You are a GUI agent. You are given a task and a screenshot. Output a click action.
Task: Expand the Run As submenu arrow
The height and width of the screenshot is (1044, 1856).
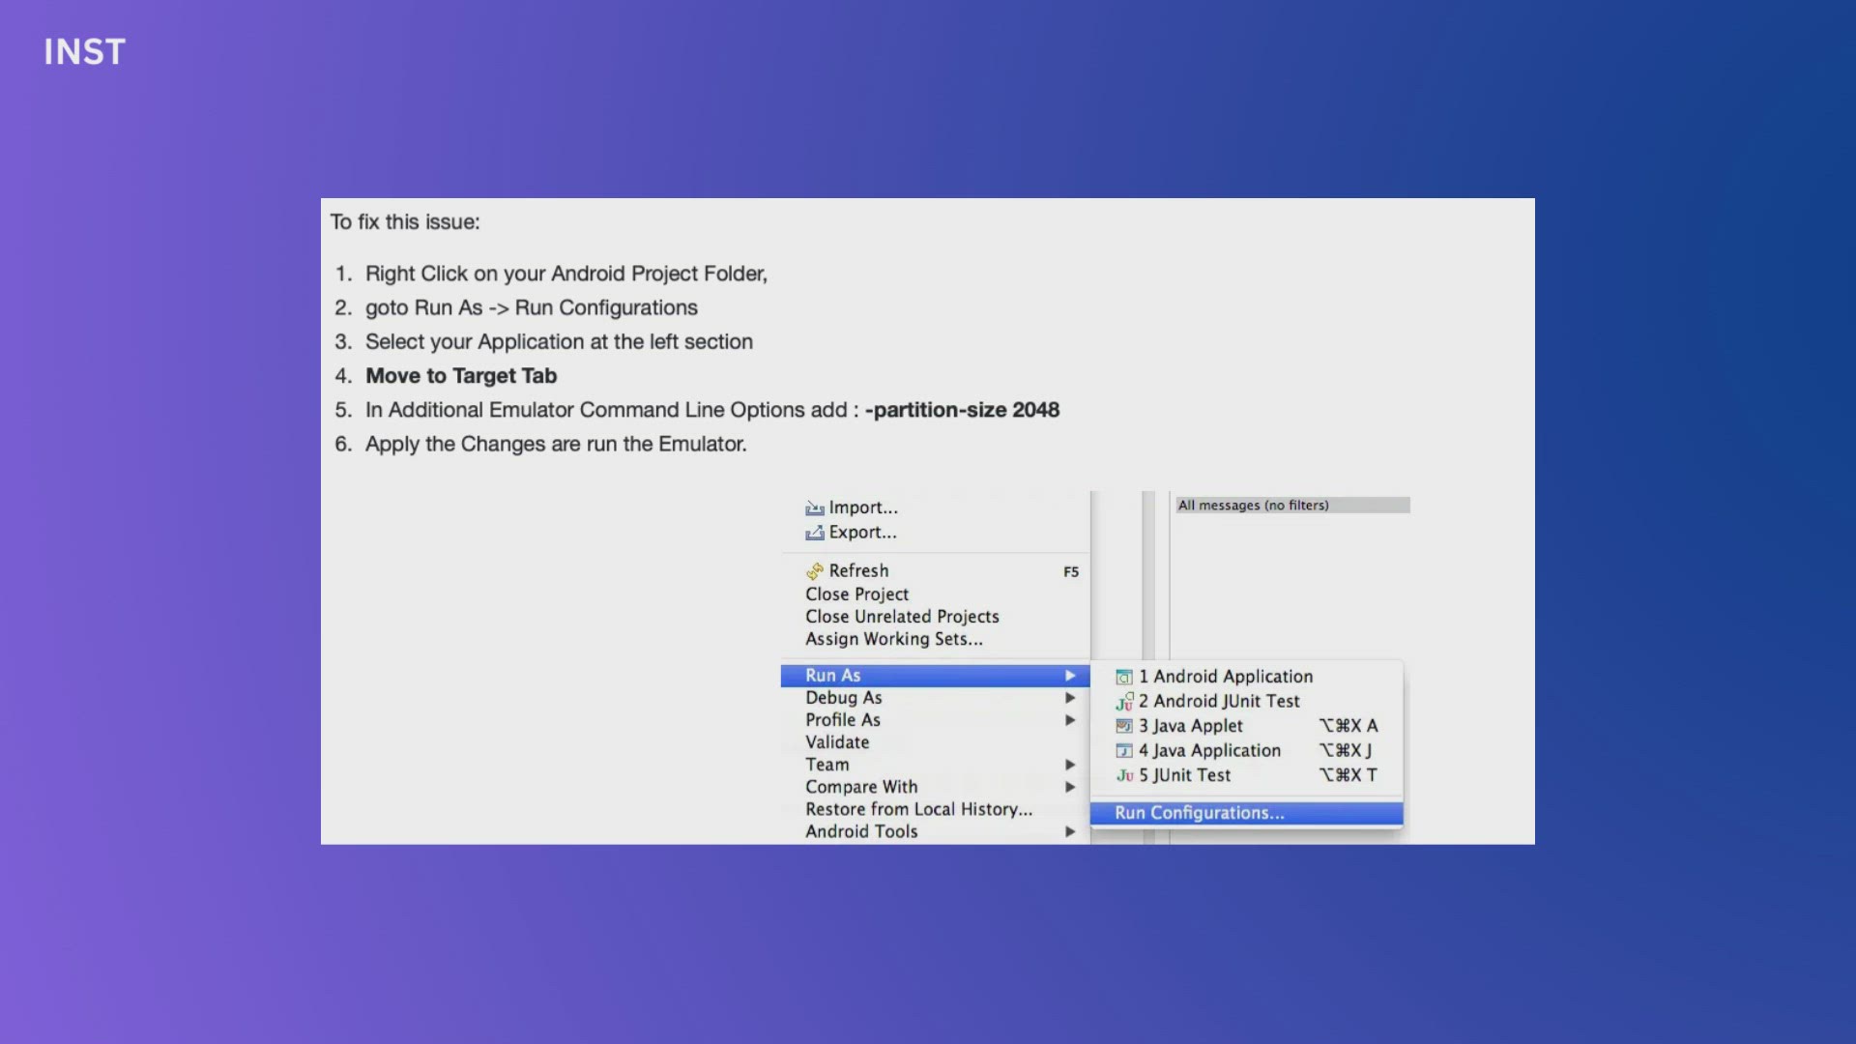coord(1070,676)
